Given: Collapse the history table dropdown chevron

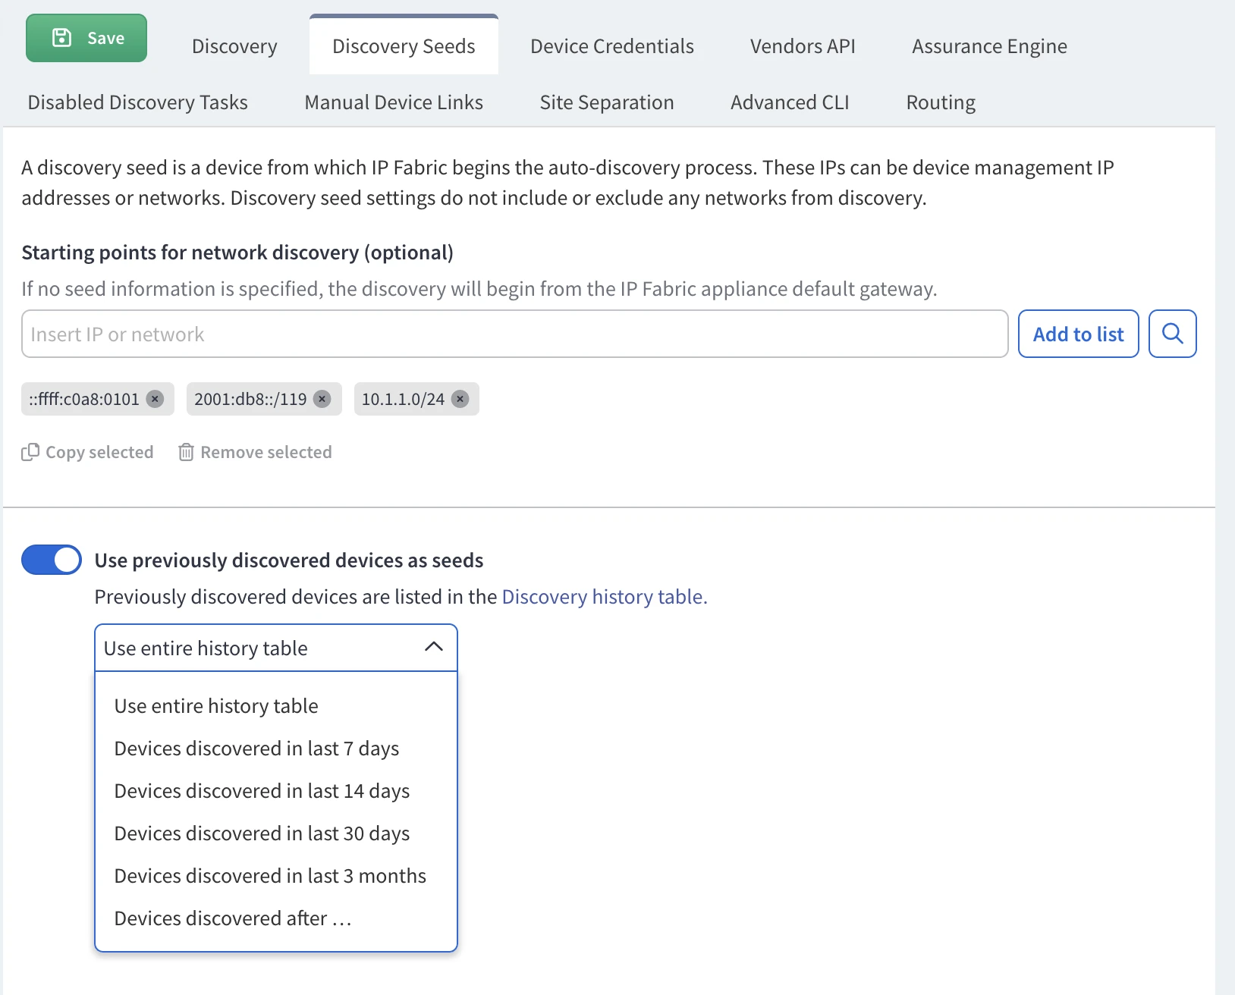Looking at the screenshot, I should point(433,647).
